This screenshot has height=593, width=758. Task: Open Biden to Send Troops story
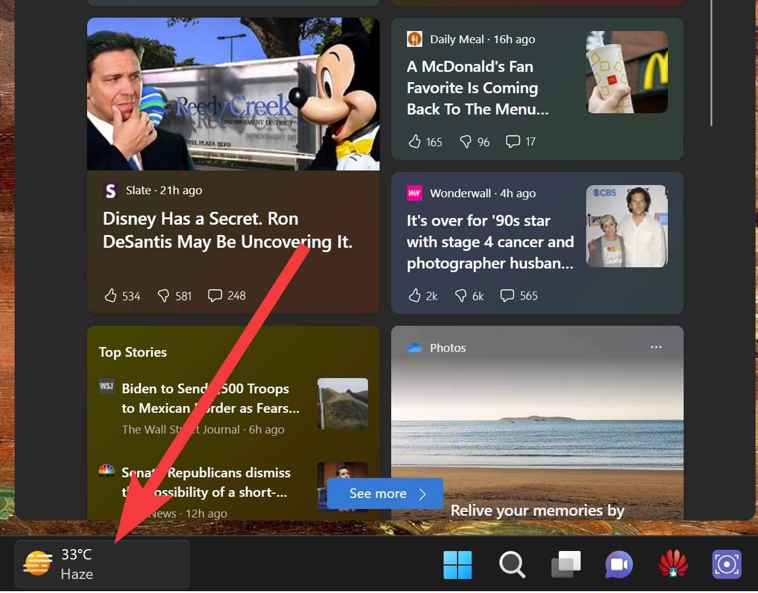(211, 398)
